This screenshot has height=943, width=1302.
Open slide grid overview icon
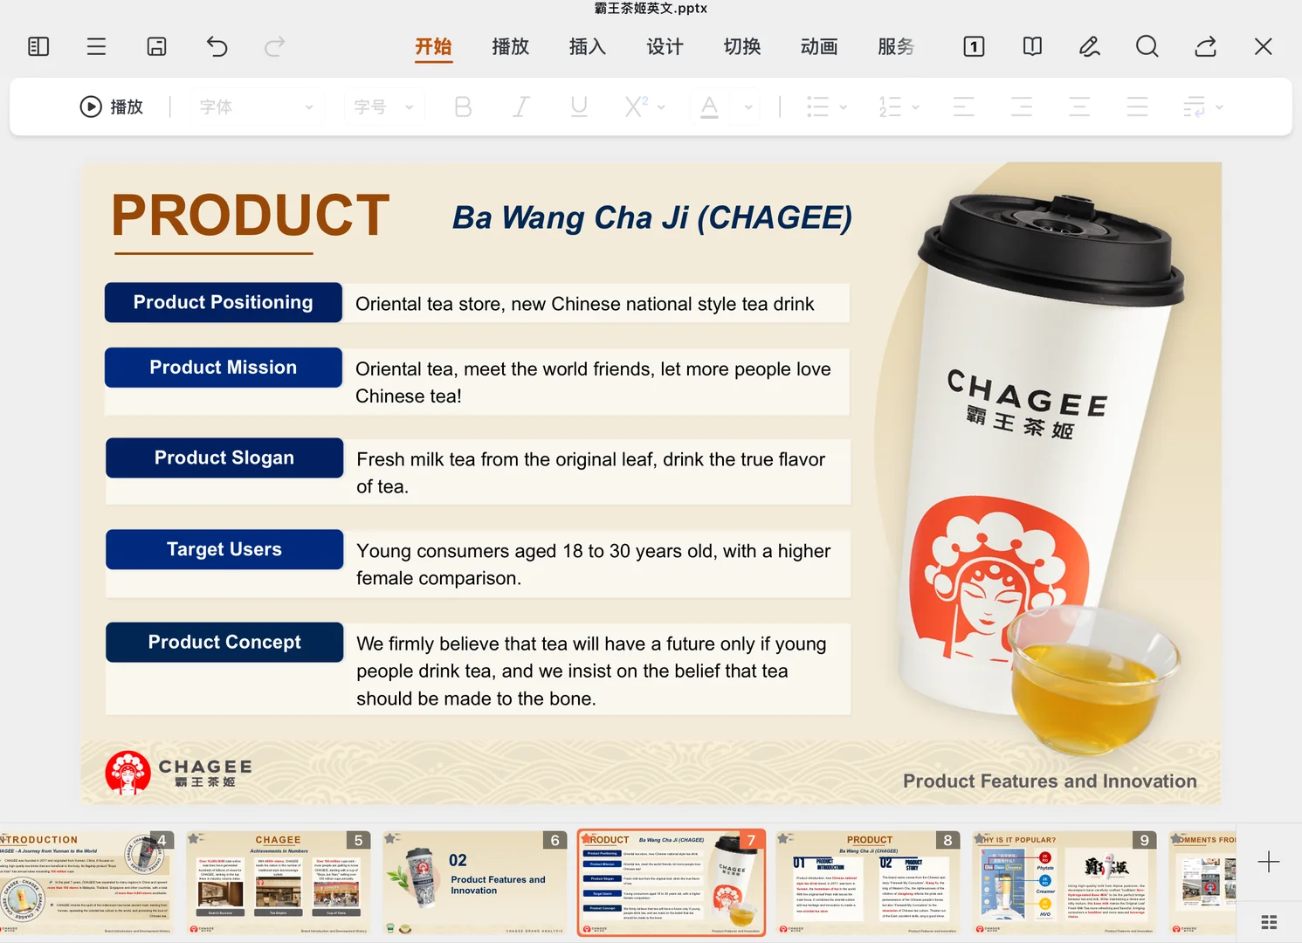[1269, 922]
